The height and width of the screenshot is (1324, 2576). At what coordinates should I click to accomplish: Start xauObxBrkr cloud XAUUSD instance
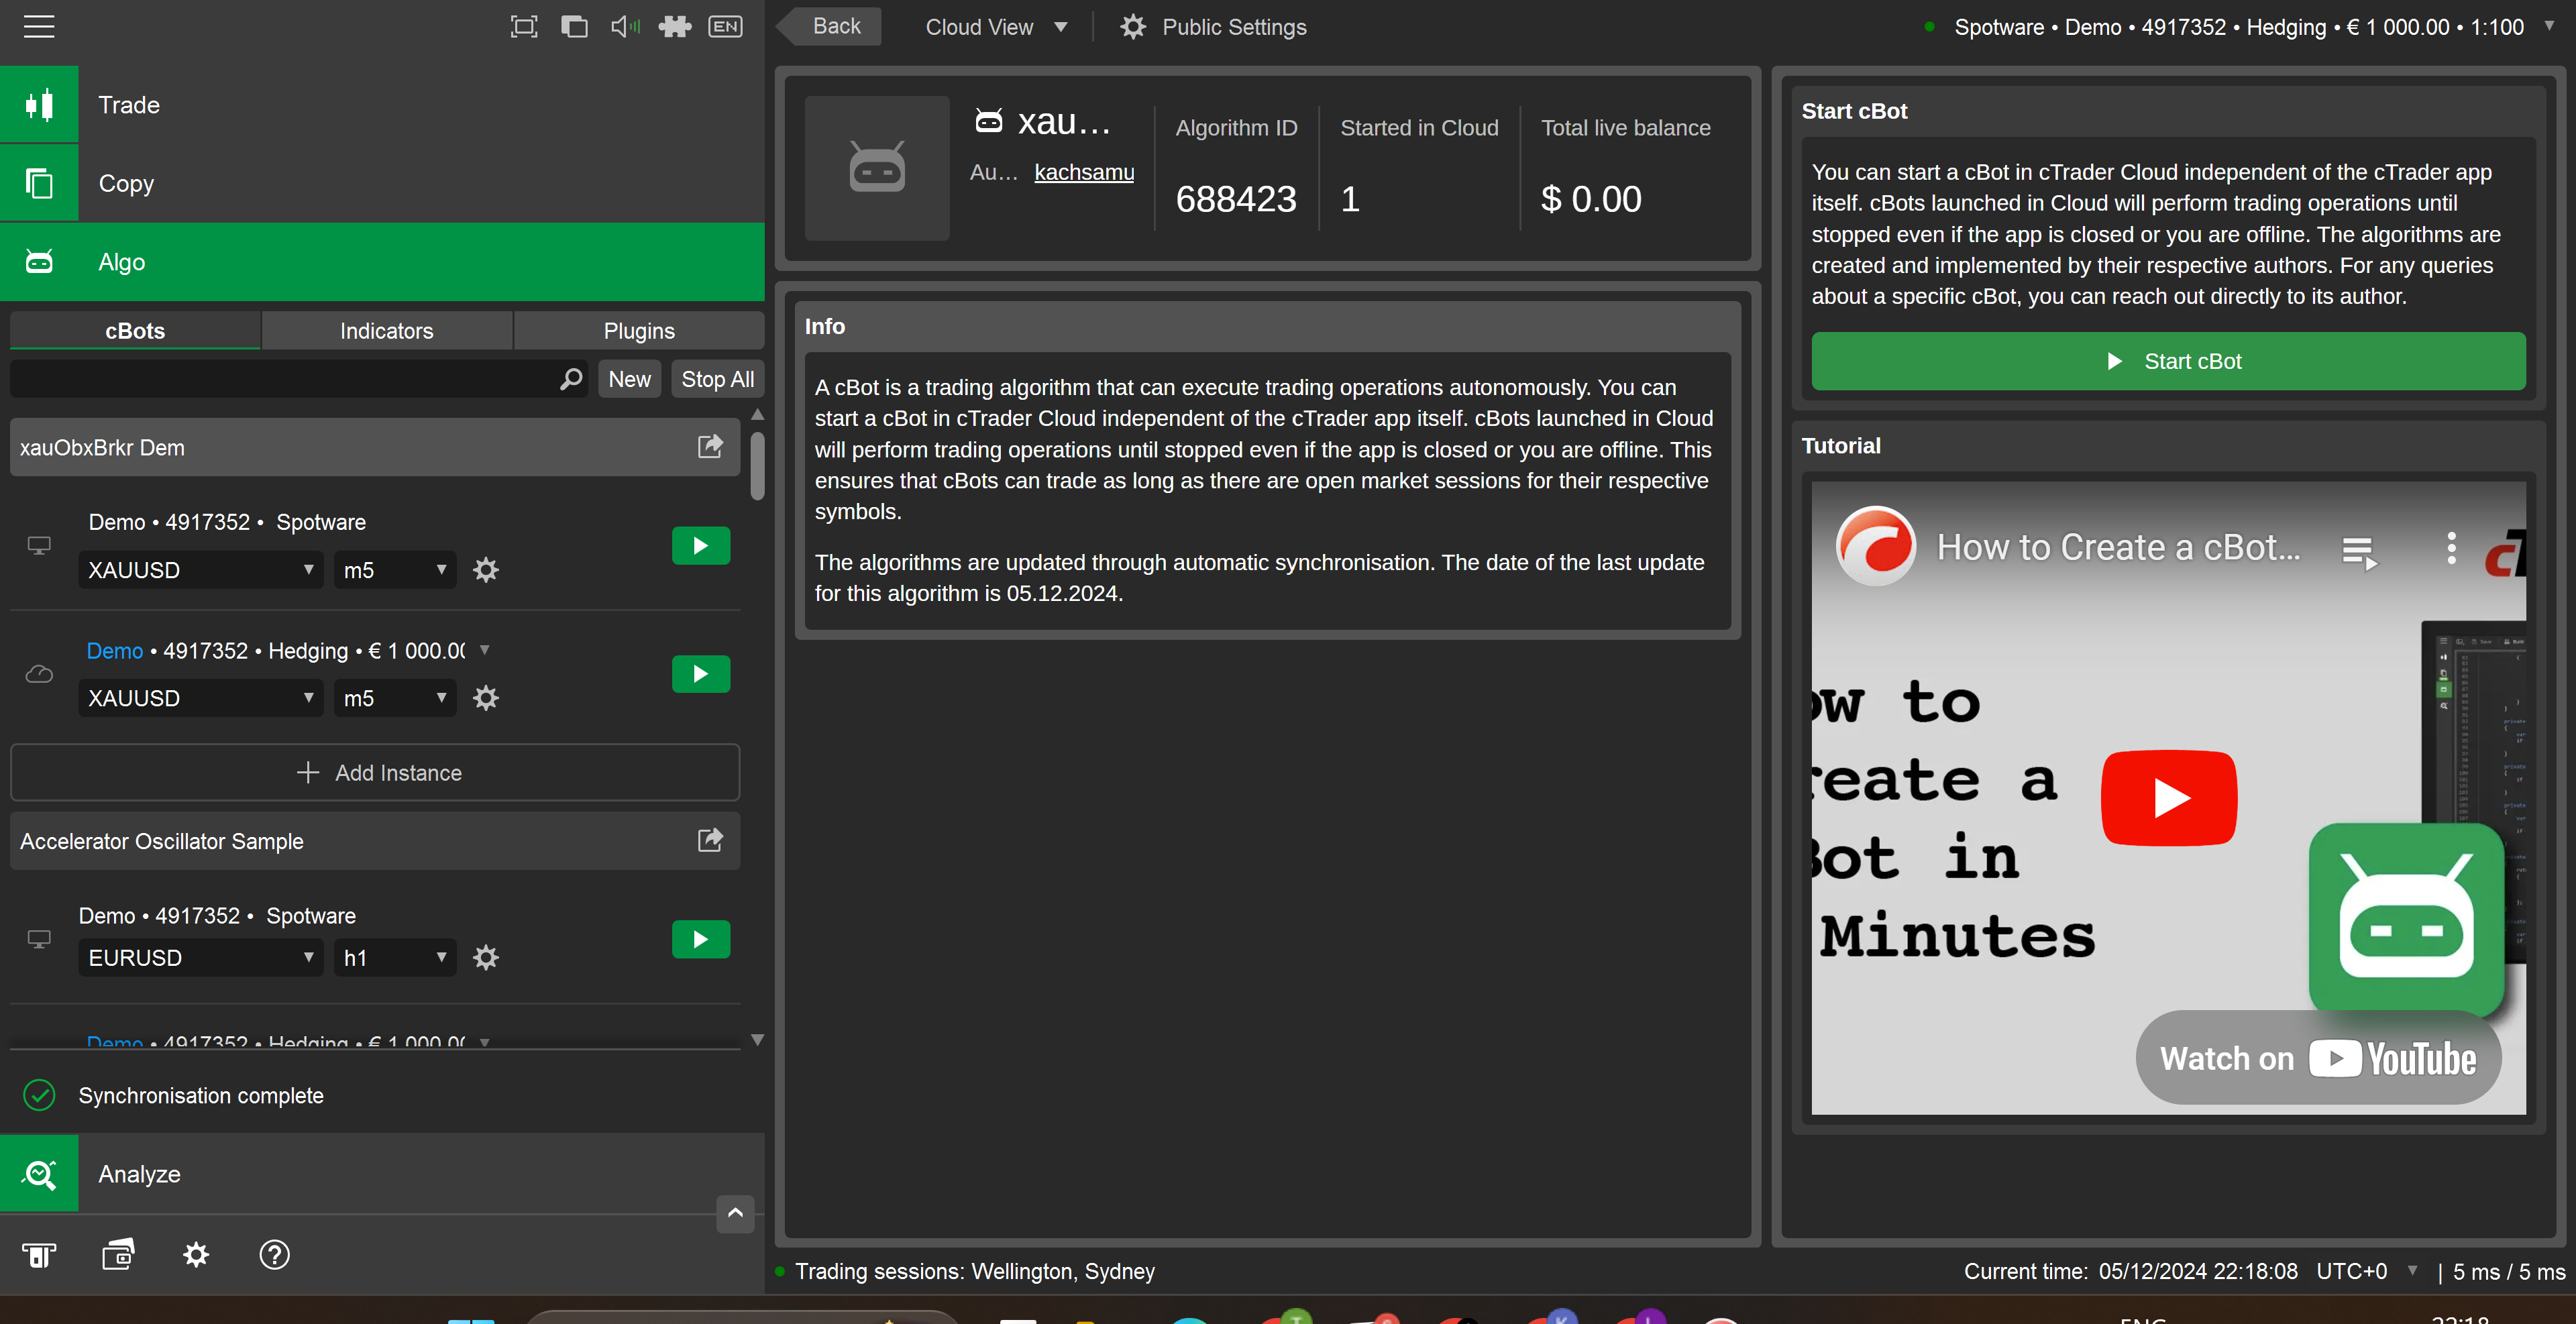click(x=701, y=674)
